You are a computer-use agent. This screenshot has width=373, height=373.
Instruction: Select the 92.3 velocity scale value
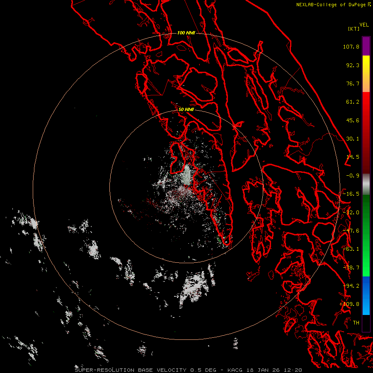click(353, 65)
